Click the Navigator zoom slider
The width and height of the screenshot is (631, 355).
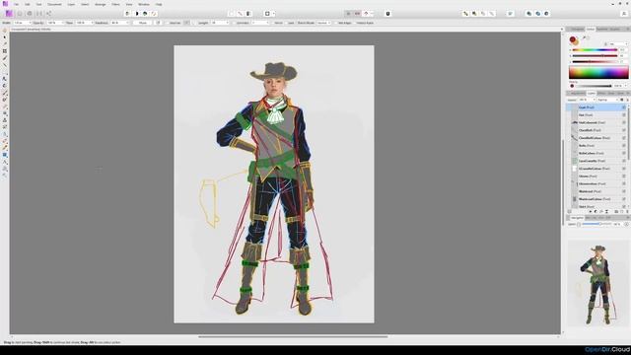click(x=596, y=224)
